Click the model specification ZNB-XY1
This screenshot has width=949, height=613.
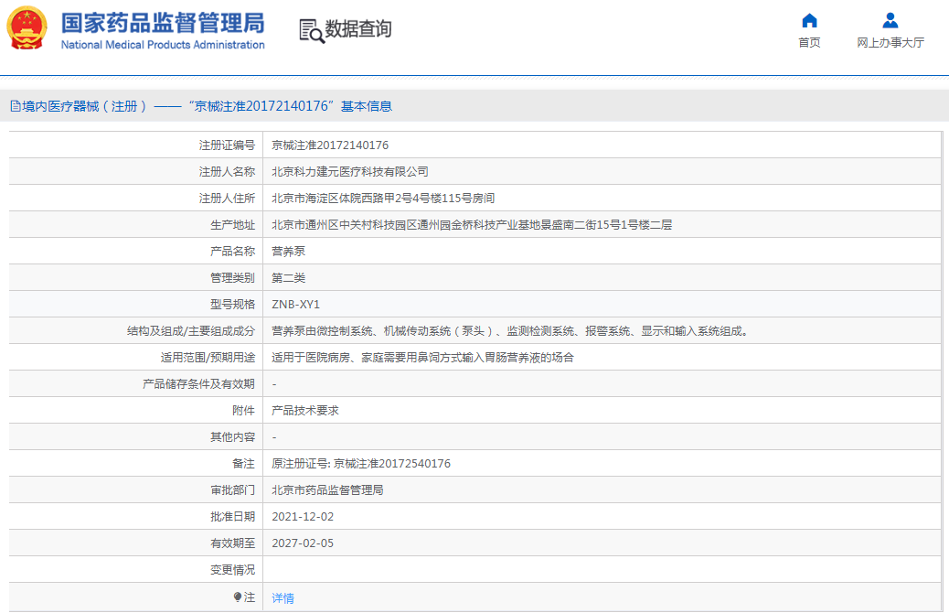[x=296, y=304]
